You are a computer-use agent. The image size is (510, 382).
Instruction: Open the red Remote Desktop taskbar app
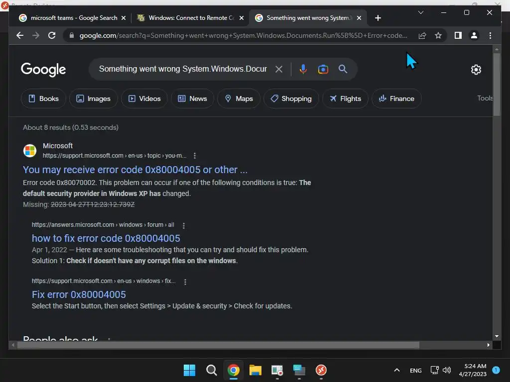321,370
